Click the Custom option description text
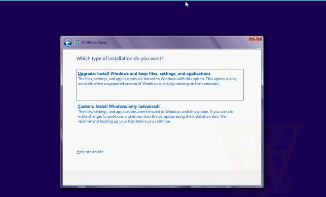This screenshot has width=326, height=197. 155,116
